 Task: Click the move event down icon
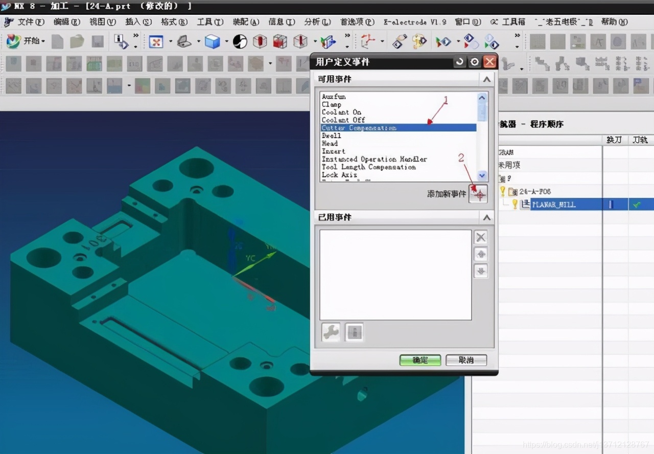tap(480, 271)
